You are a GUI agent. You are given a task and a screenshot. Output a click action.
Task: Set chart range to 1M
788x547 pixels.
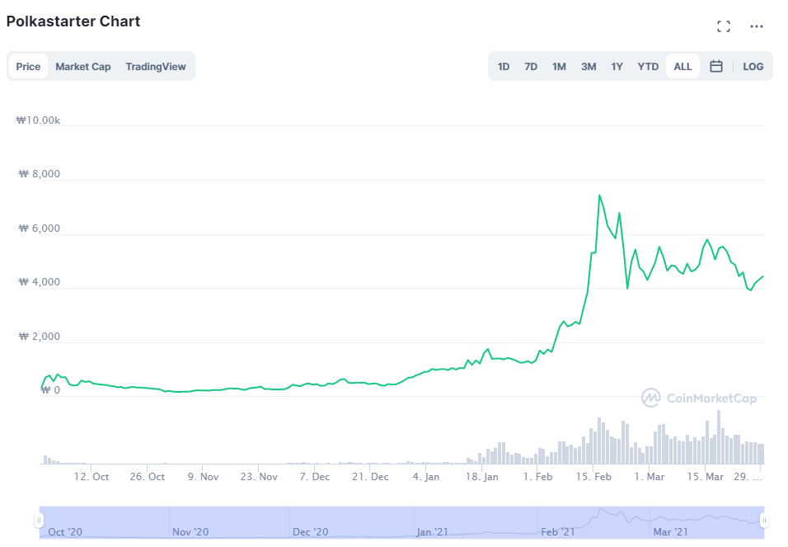559,67
